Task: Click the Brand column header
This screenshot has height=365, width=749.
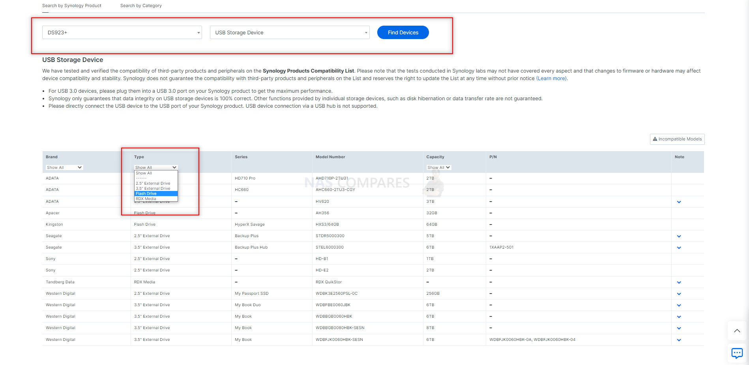Action: point(52,157)
